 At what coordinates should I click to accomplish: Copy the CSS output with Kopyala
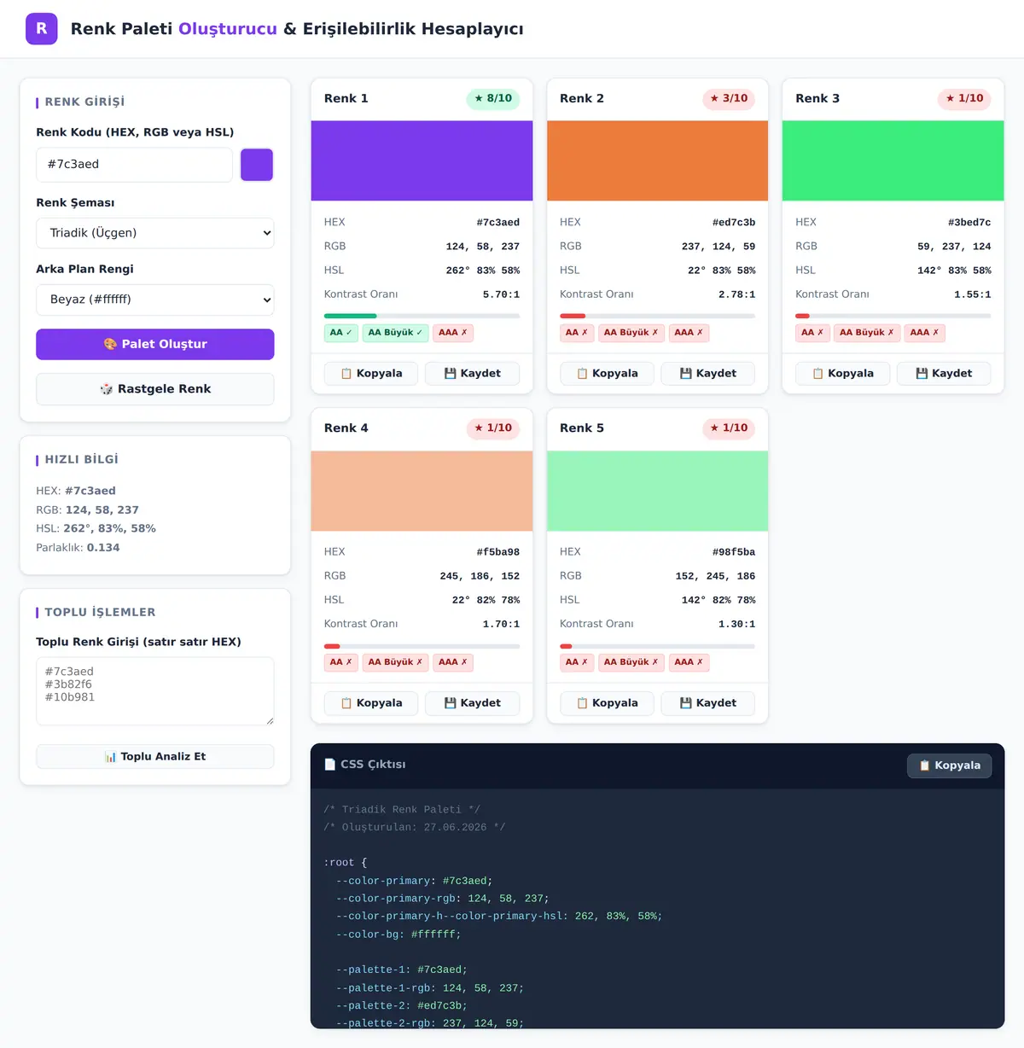tap(949, 766)
